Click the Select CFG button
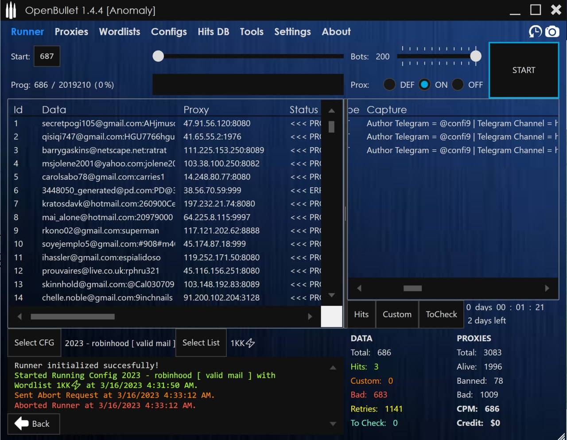Screen dimensions: 567x440 coord(34,343)
